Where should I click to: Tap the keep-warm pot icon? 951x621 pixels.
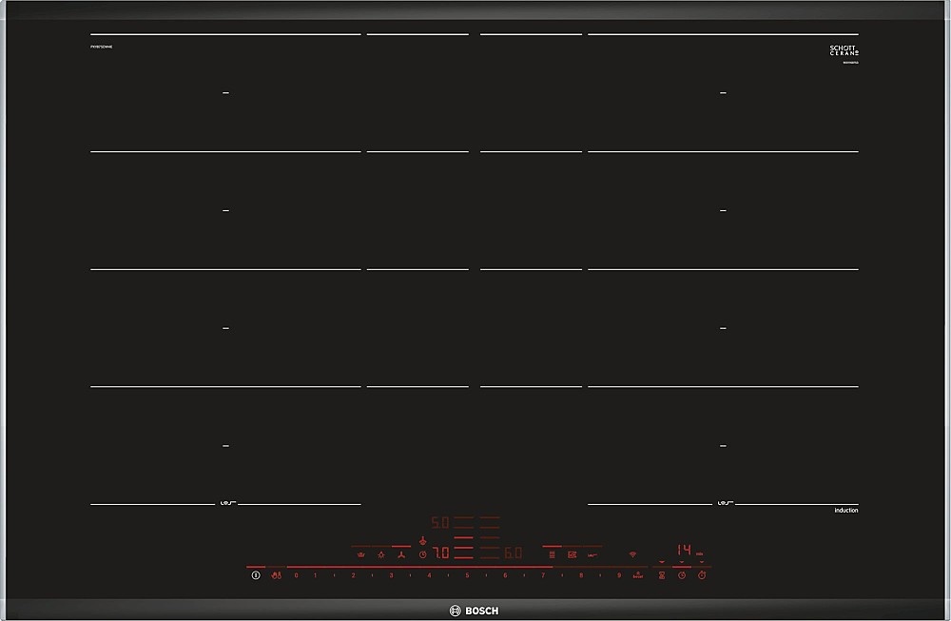(360, 553)
